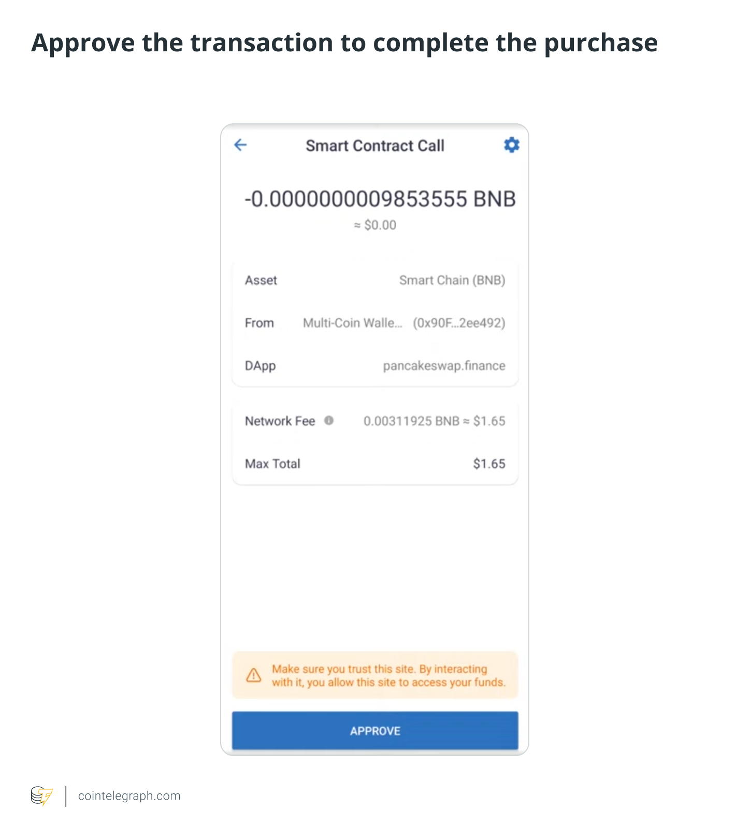Click the trust-this-site warning message
The width and height of the screenshot is (751, 838).
click(x=388, y=676)
